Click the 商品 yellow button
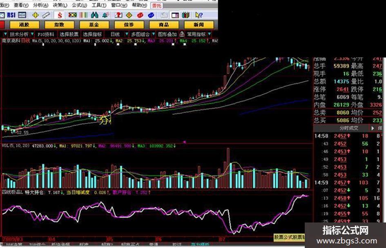 pos(164,25)
